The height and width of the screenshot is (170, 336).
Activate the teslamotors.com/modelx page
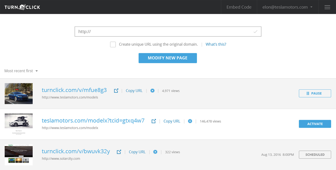pos(315,124)
